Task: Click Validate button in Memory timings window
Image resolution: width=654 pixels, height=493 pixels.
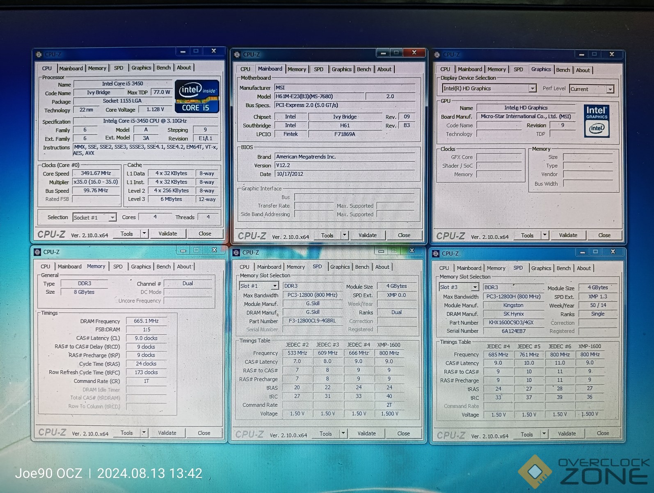Action: pos(167,433)
